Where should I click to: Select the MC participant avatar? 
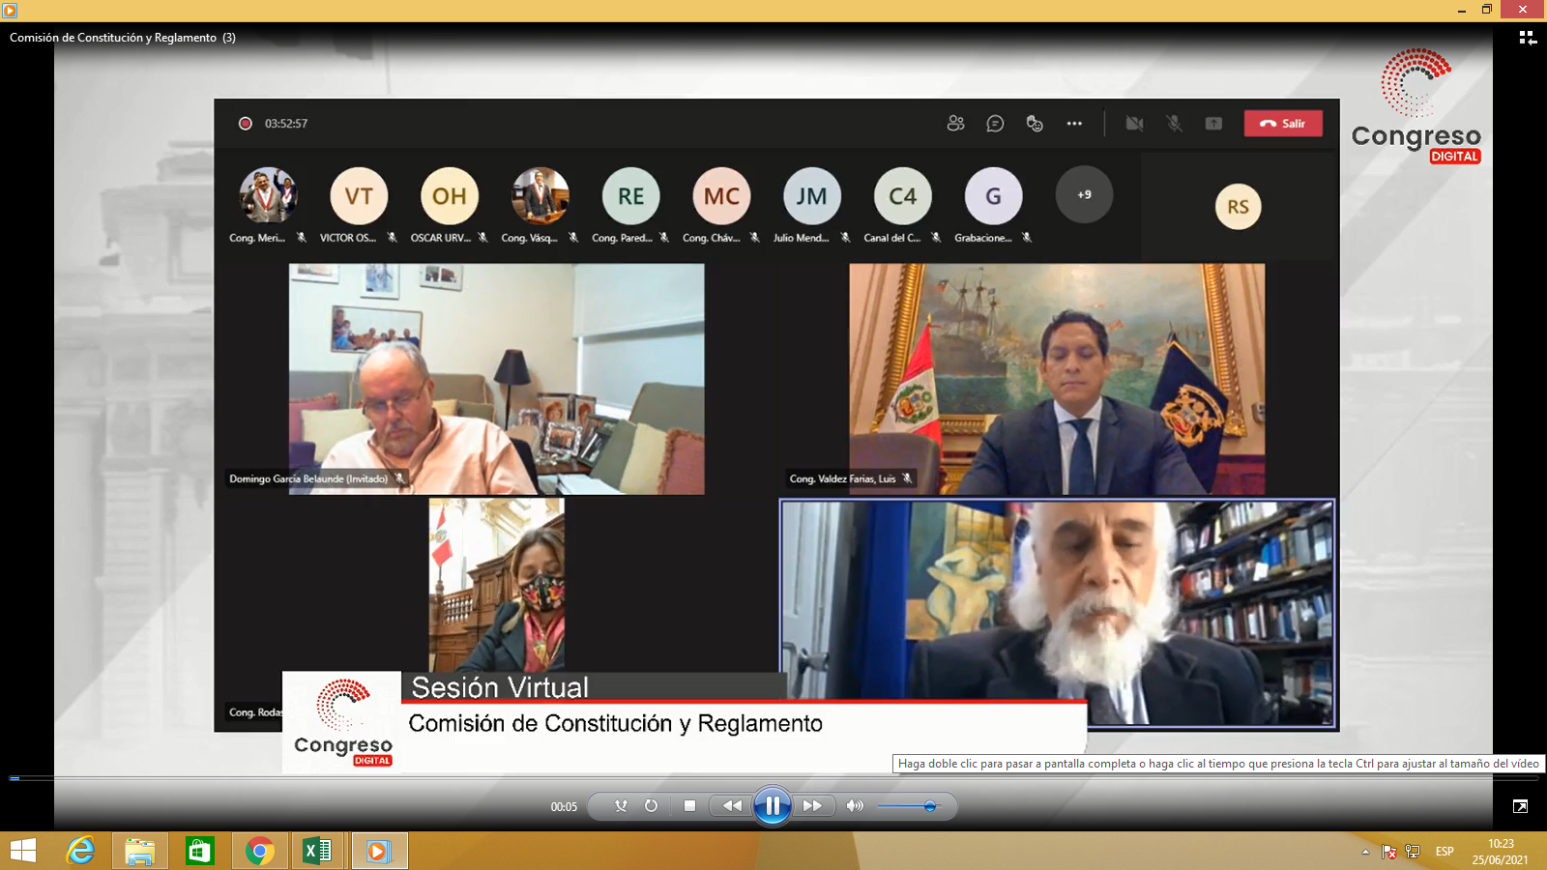[x=721, y=196]
